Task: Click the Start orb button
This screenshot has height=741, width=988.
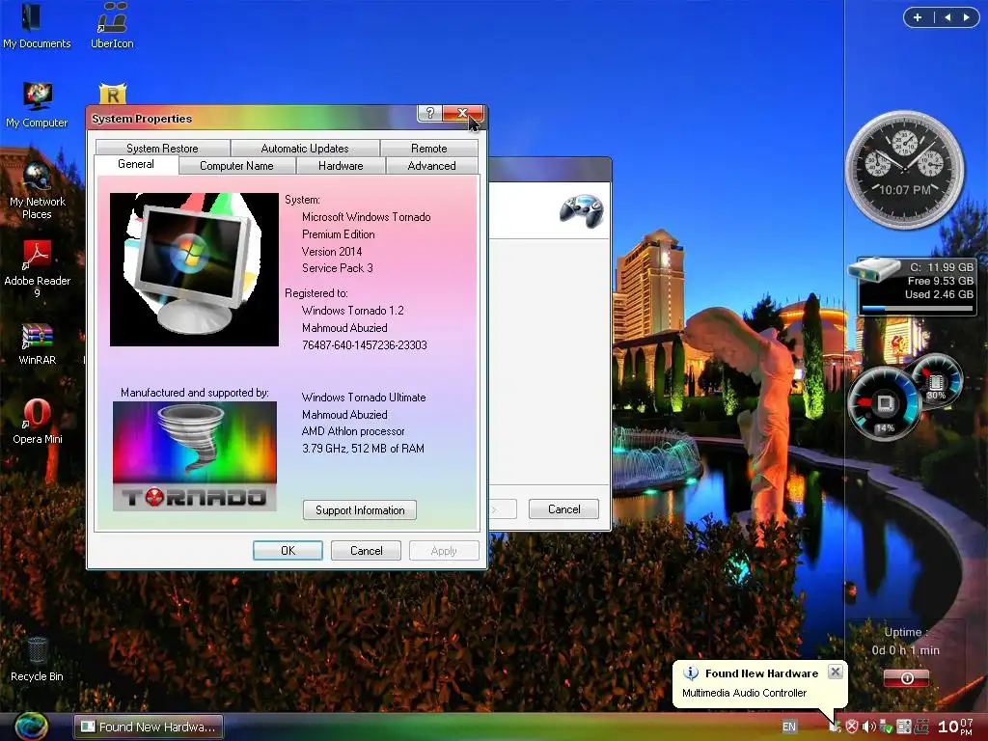Action: pos(31,727)
